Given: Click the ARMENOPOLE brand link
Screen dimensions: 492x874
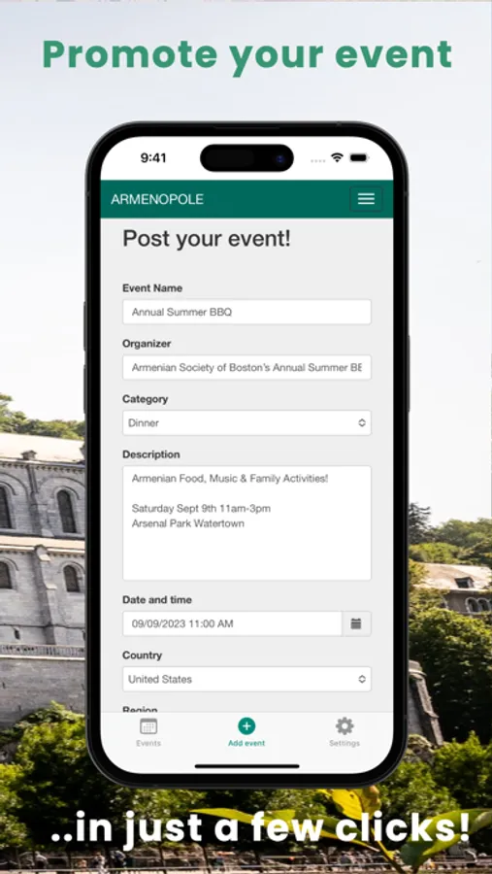Looking at the screenshot, I should coord(157,199).
